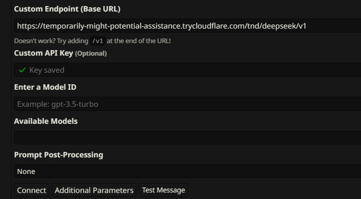361x199 pixels.
Task: Click the dark left sidebar strip
Action: pos(6,99)
